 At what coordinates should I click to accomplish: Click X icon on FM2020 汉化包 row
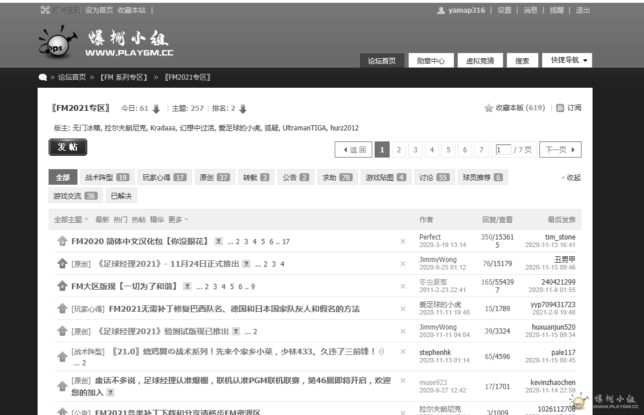403,241
